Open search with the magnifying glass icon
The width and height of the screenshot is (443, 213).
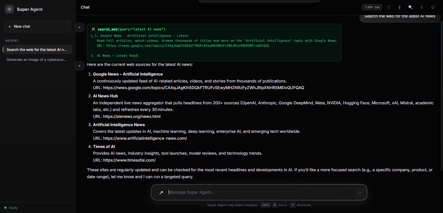click(x=411, y=7)
